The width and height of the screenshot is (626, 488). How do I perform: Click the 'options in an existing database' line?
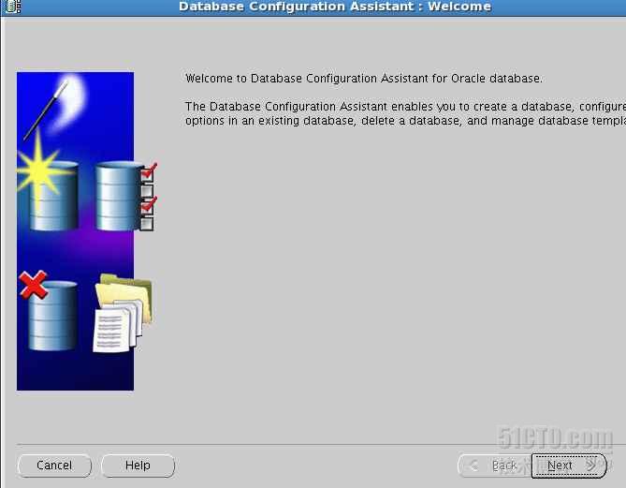405,121
